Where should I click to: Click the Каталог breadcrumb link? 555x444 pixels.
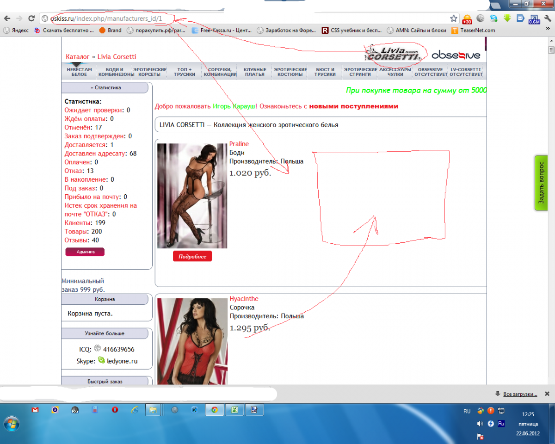(x=78, y=56)
